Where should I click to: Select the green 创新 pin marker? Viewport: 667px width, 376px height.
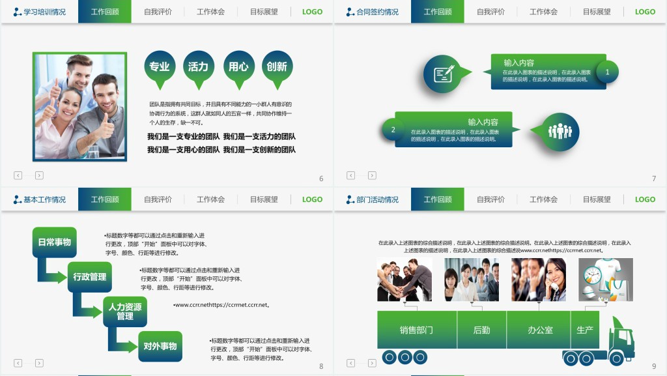(277, 67)
